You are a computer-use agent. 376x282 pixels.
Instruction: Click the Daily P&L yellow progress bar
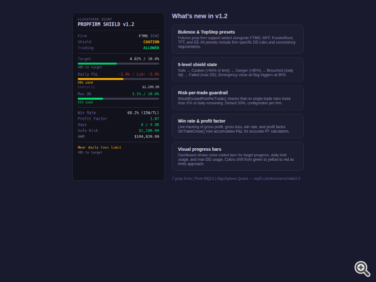pyautogui.click(x=118, y=79)
